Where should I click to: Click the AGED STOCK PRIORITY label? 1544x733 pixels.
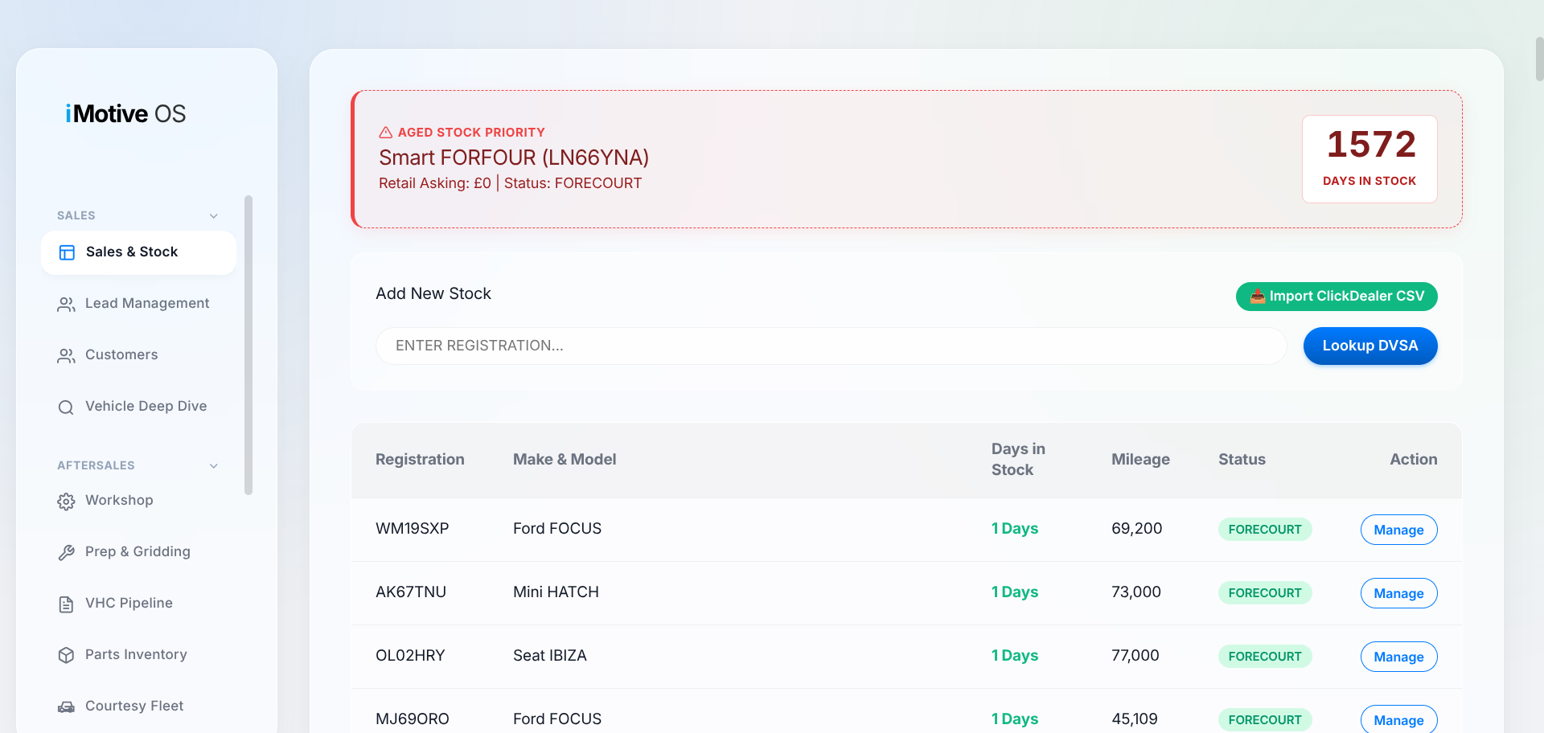471,133
